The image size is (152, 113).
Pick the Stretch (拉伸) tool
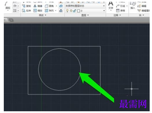[x=27, y=10]
